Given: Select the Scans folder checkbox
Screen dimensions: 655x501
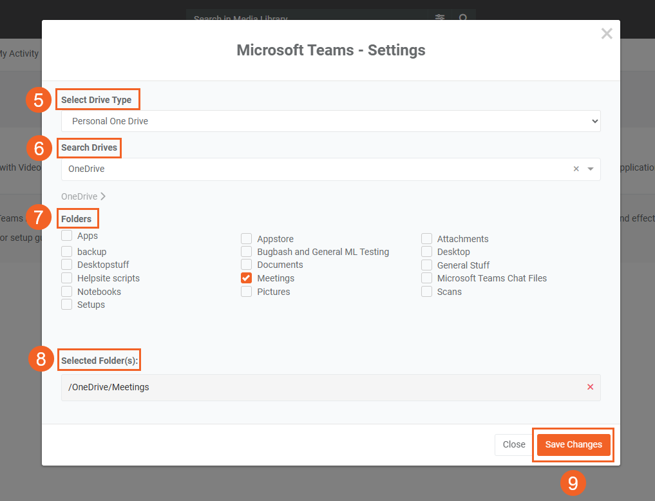Looking at the screenshot, I should (x=426, y=292).
